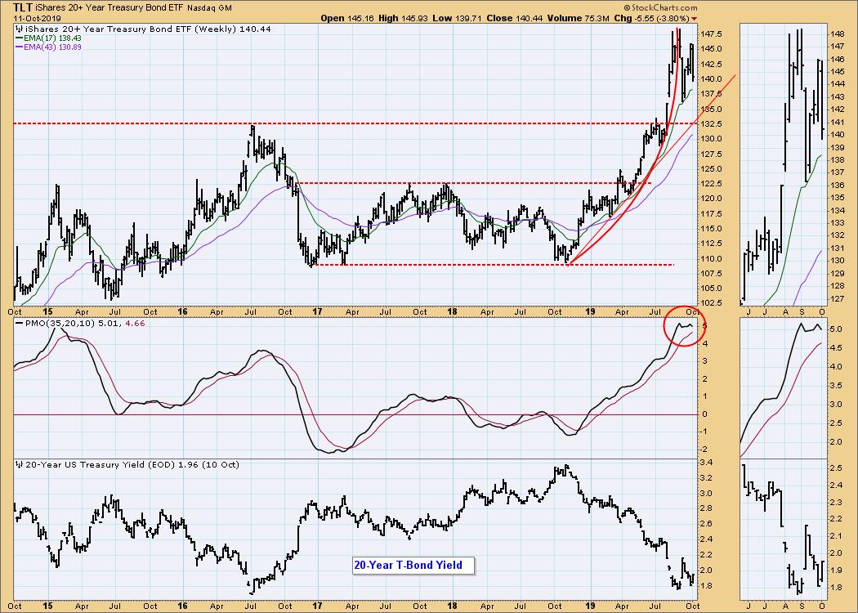Click the PMO signal value 4.66
Image resolution: width=858 pixels, height=613 pixels.
[x=135, y=324]
